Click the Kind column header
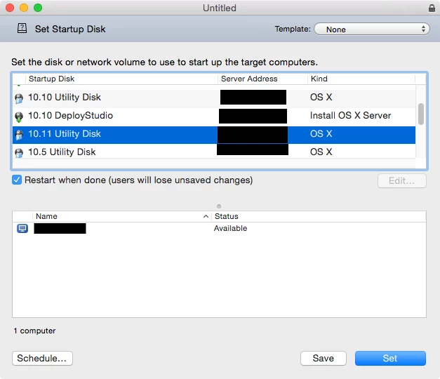 coord(361,79)
